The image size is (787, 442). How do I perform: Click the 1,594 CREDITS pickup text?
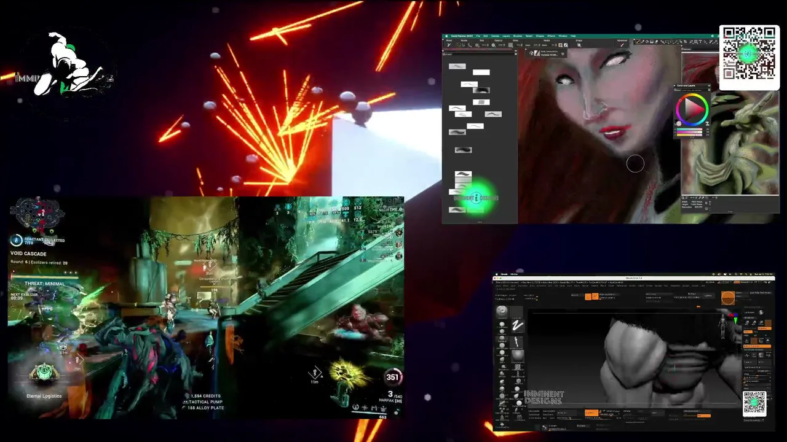(x=205, y=396)
